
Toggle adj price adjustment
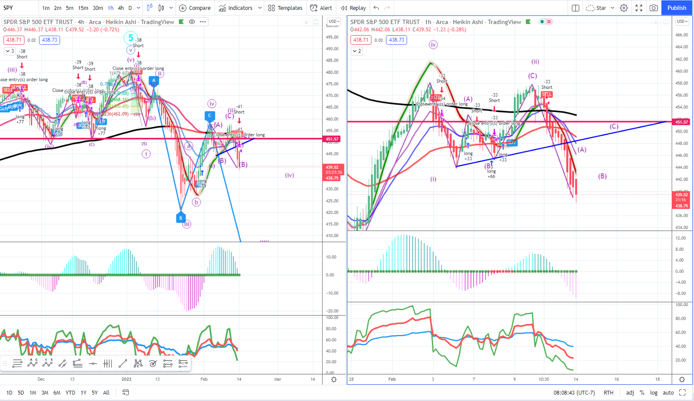(630, 392)
